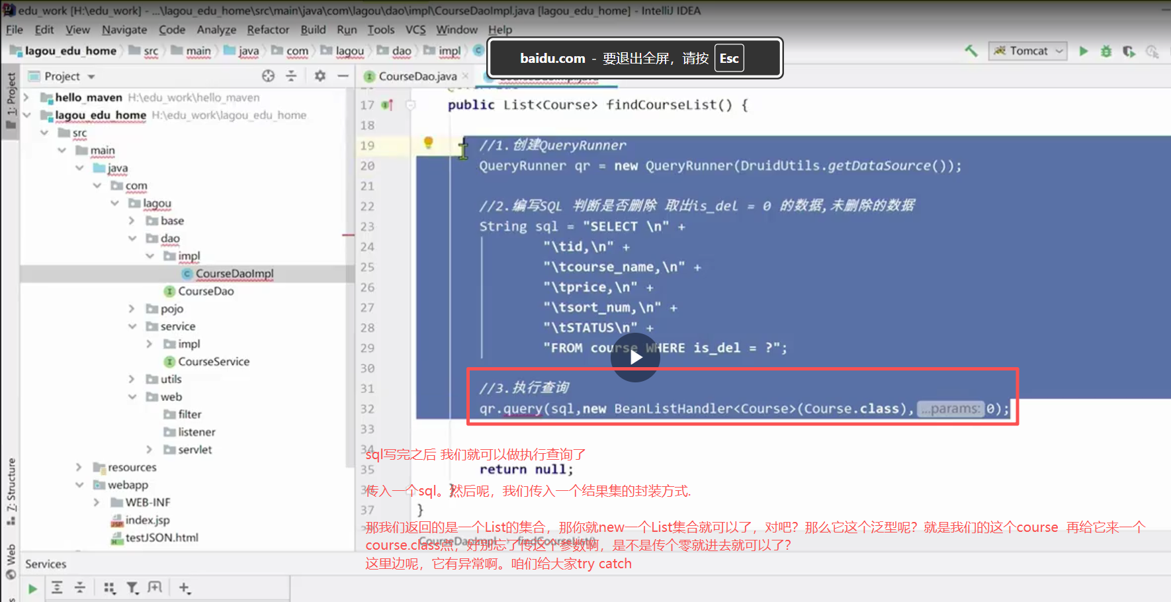Click line number 19 in the gutter
Screen dimensions: 1171x602
click(x=367, y=146)
